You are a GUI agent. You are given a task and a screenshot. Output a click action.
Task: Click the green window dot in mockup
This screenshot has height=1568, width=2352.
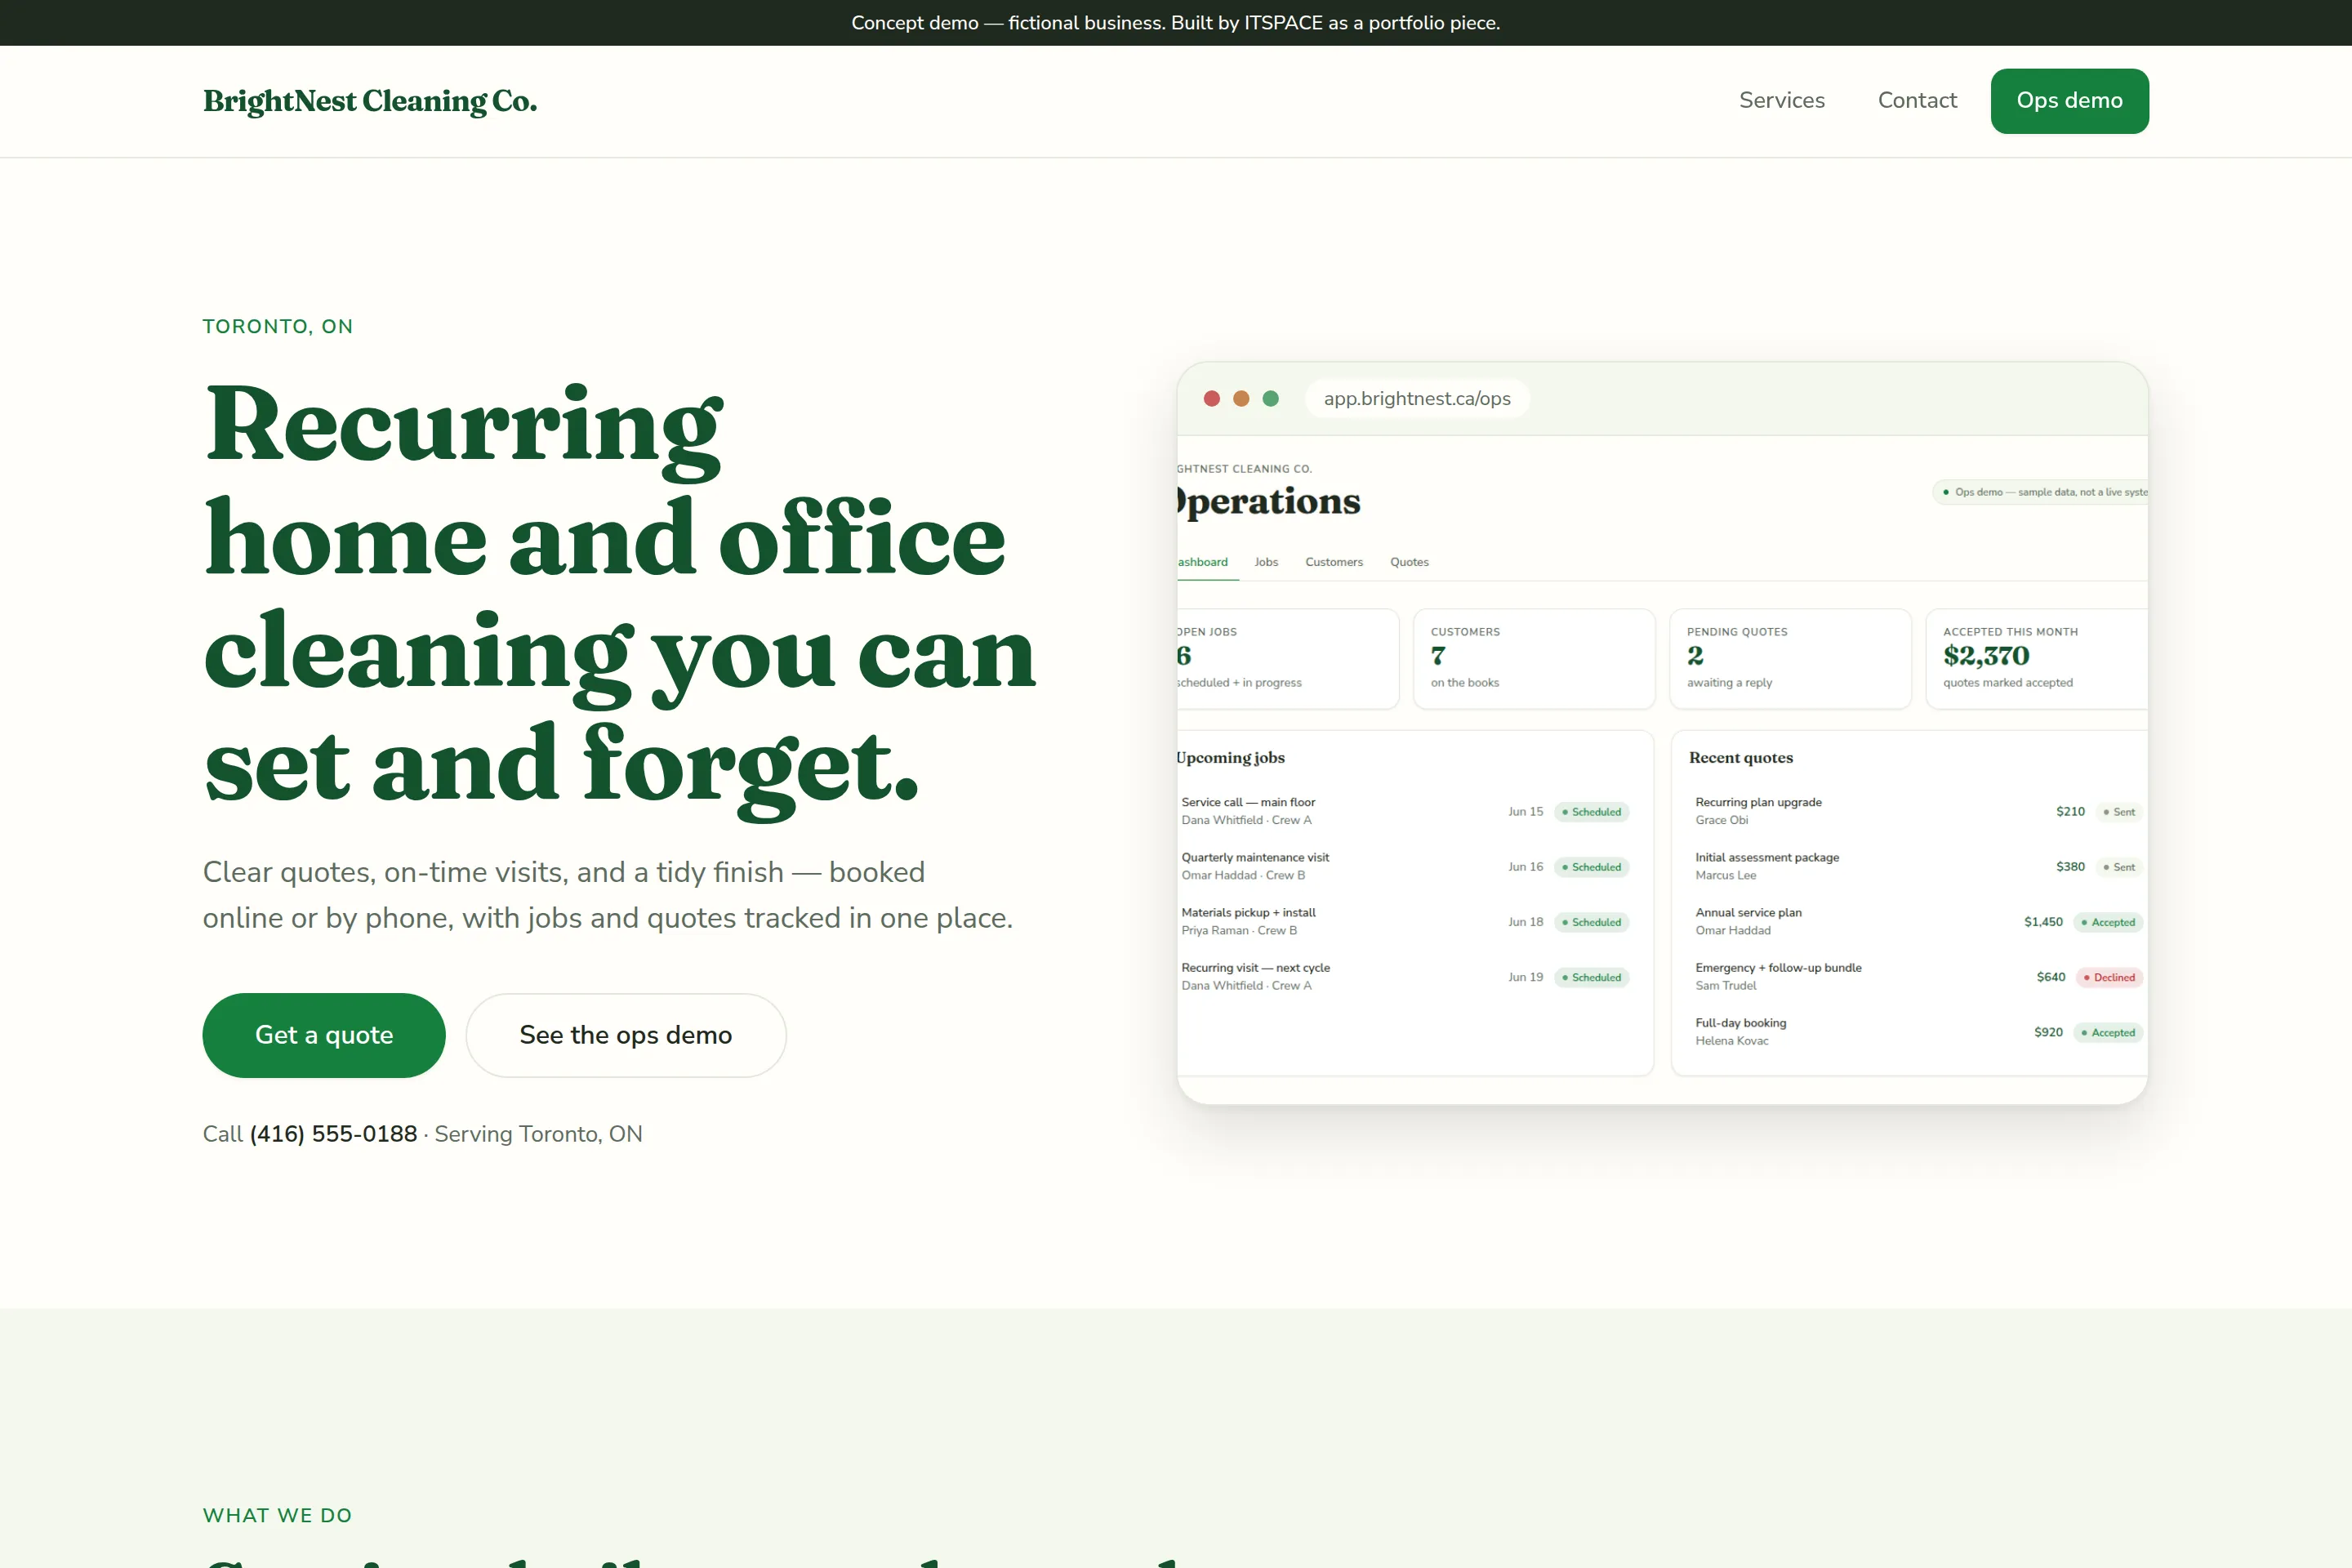[x=1271, y=398]
